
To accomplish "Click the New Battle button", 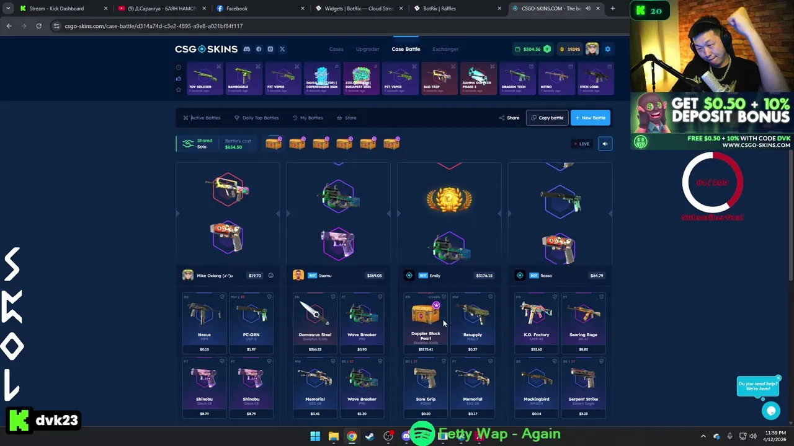I will (x=590, y=118).
